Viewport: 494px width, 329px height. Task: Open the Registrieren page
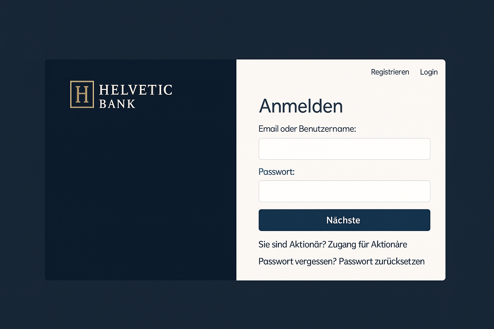(390, 72)
